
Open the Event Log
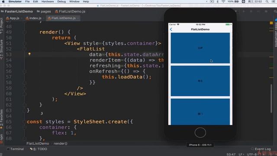click(261, 149)
